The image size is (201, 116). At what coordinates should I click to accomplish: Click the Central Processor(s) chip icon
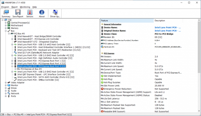(9, 23)
